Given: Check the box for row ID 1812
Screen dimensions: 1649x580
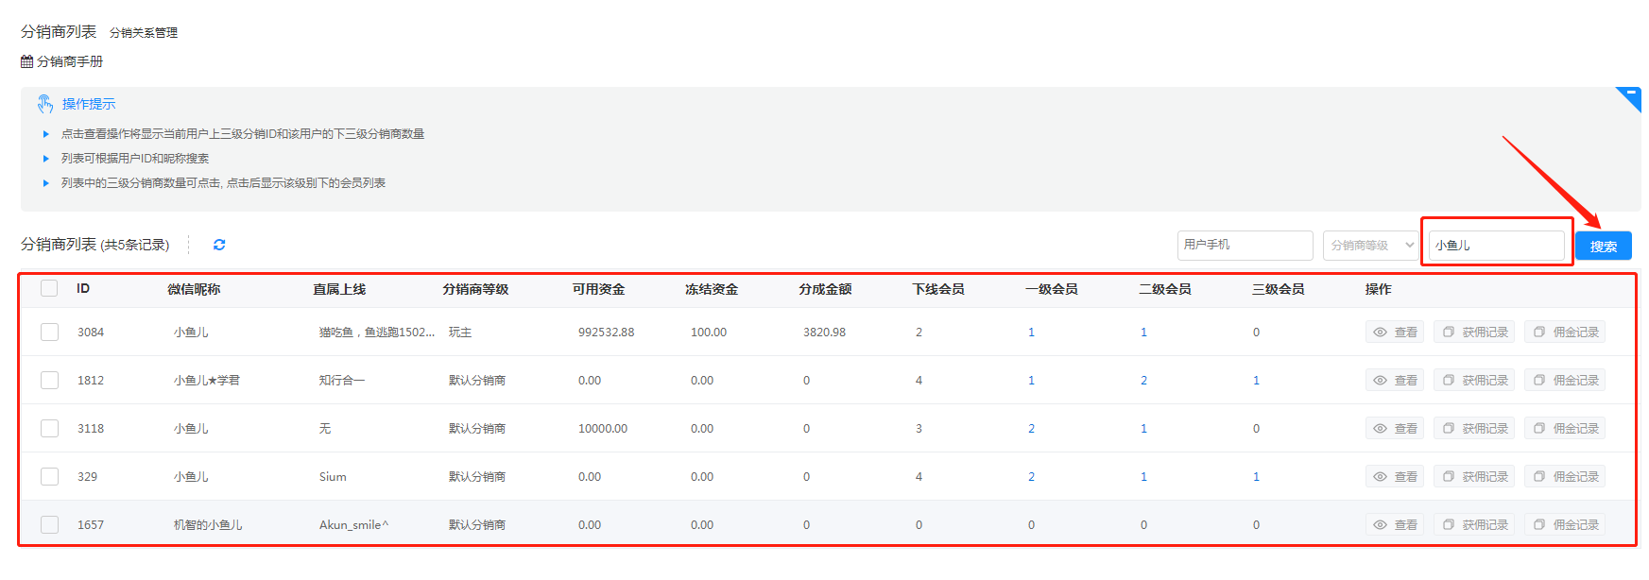Looking at the screenshot, I should 49,380.
